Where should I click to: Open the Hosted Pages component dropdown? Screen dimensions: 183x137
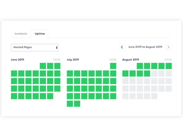pos(35,47)
